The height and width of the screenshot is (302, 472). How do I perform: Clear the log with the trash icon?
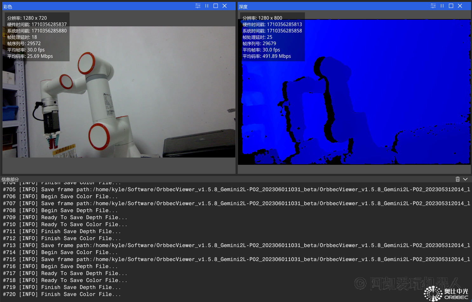pyautogui.click(x=458, y=179)
